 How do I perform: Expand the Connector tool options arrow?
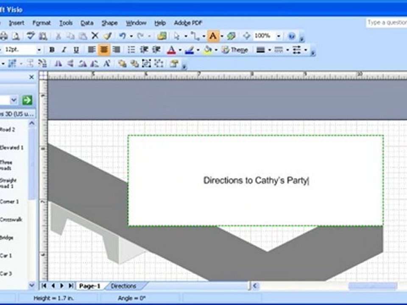[204, 36]
